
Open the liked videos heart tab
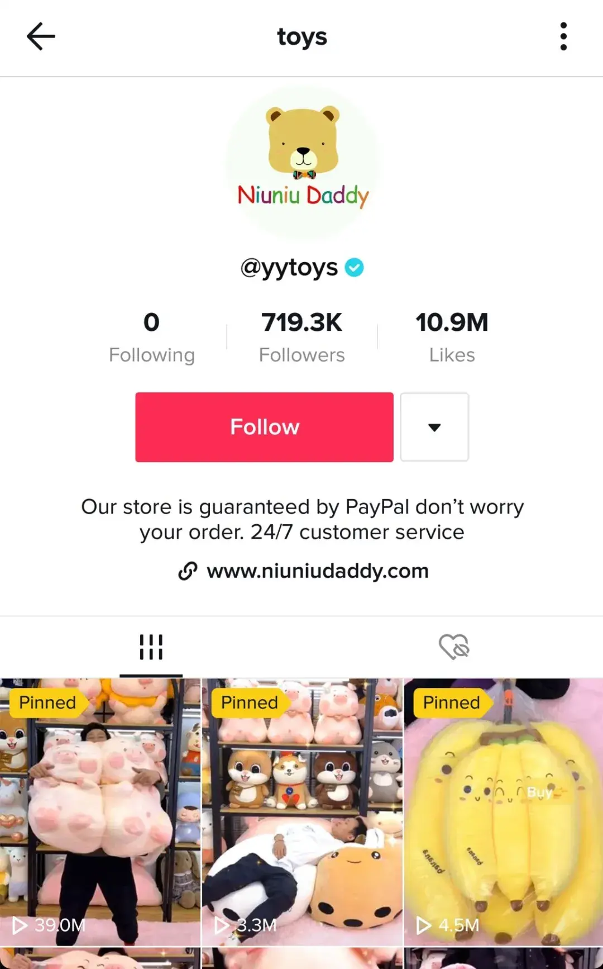pos(453,647)
